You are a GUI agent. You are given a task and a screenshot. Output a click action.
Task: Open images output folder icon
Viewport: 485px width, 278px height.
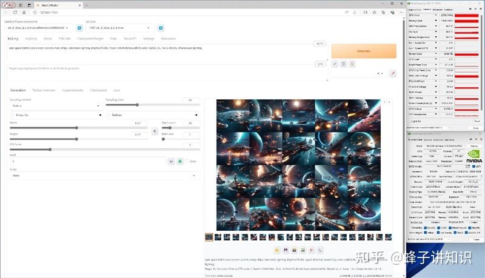point(277,250)
